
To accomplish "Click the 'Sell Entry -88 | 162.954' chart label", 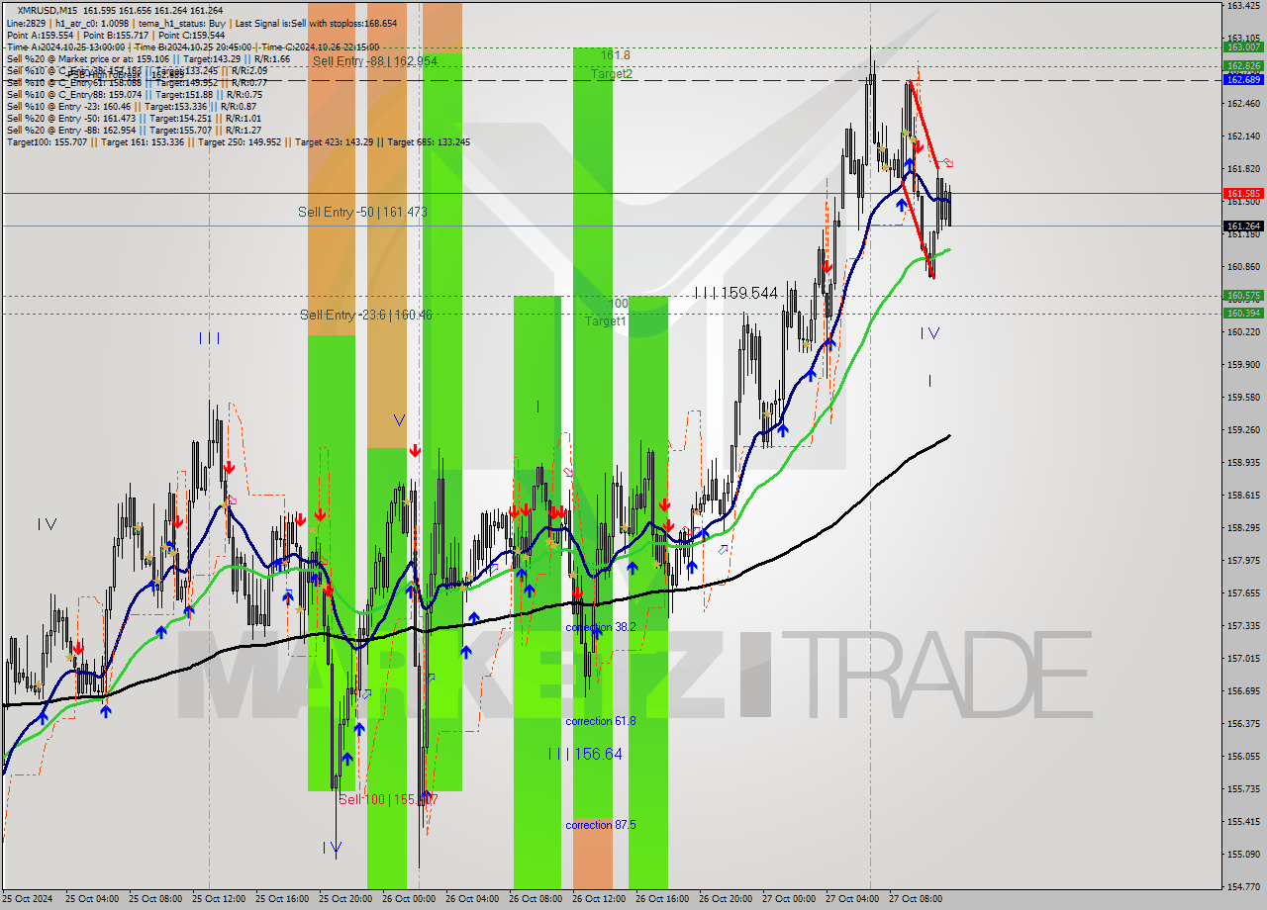I will pyautogui.click(x=374, y=61).
